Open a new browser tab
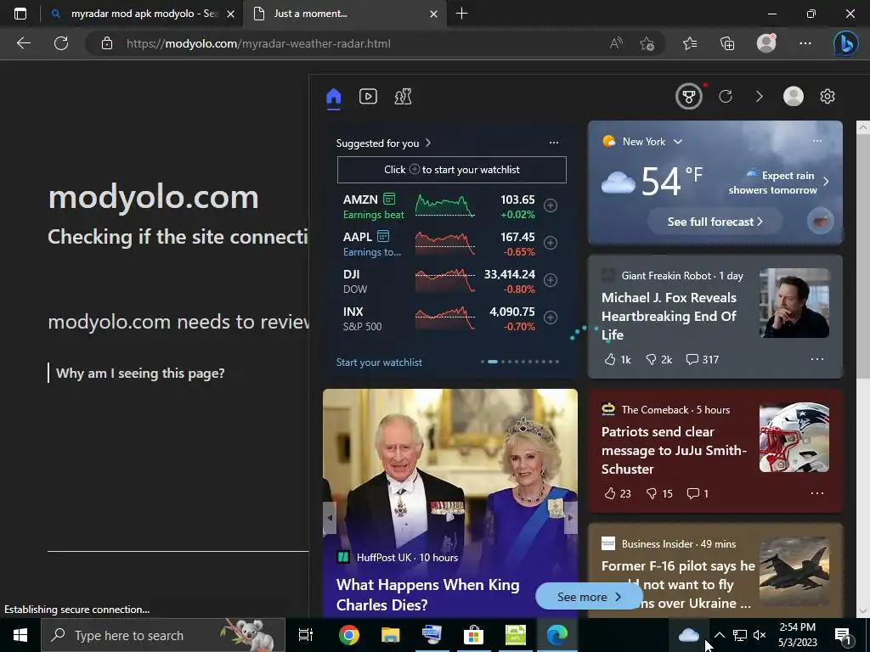This screenshot has height=652, width=870. click(x=461, y=14)
